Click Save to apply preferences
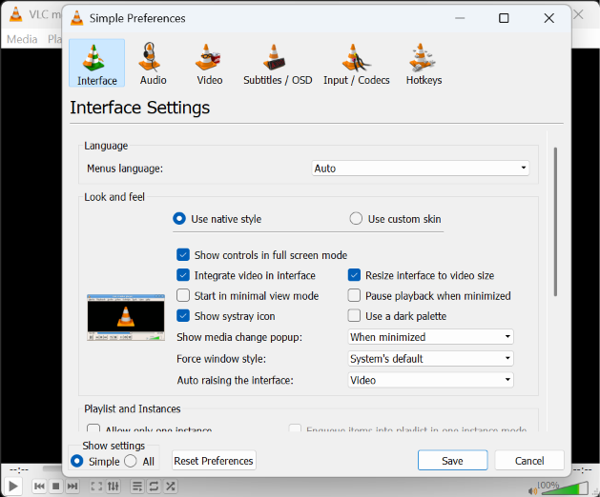The height and width of the screenshot is (497, 600). click(x=453, y=461)
